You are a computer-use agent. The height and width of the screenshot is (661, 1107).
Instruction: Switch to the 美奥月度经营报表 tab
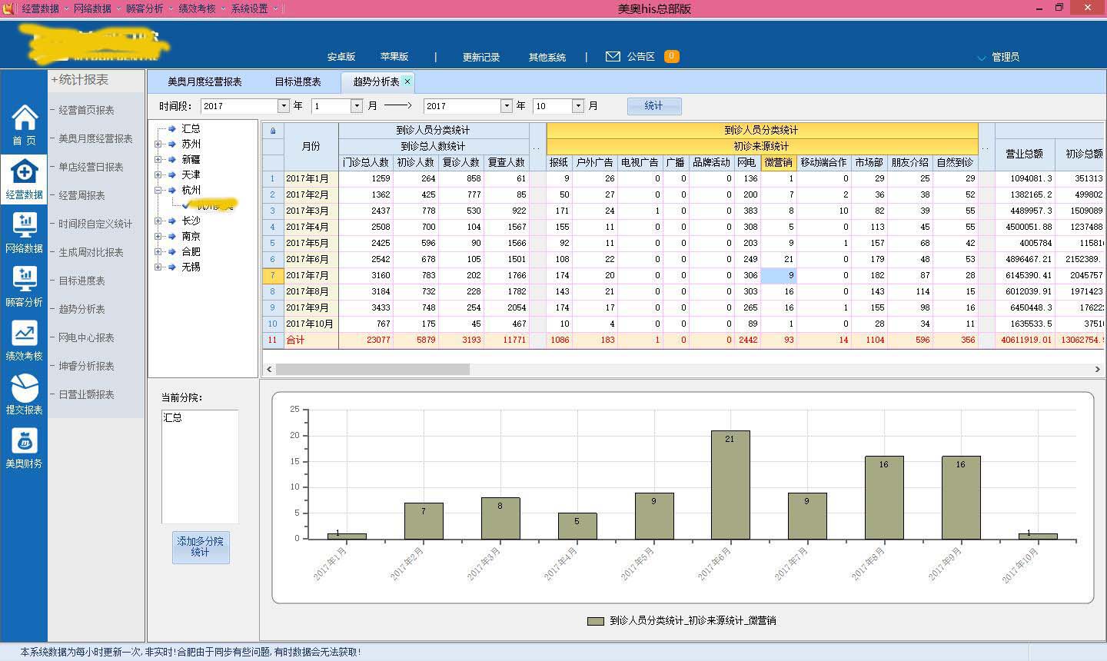point(204,81)
